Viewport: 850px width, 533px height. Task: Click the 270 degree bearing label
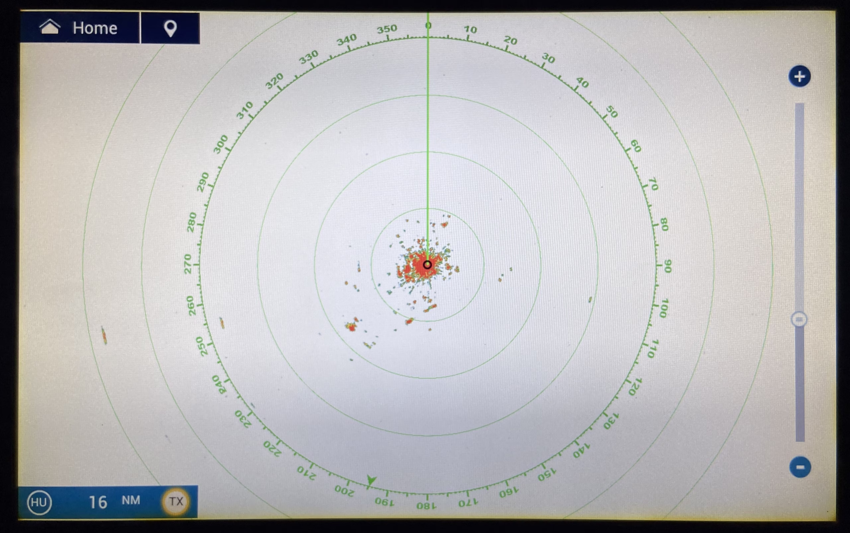tap(188, 264)
